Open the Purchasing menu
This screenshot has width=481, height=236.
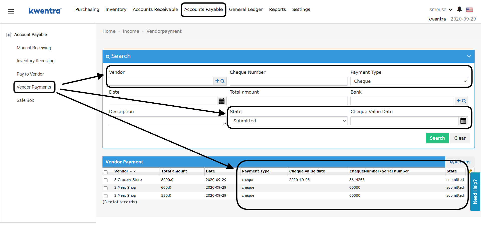pyautogui.click(x=87, y=10)
